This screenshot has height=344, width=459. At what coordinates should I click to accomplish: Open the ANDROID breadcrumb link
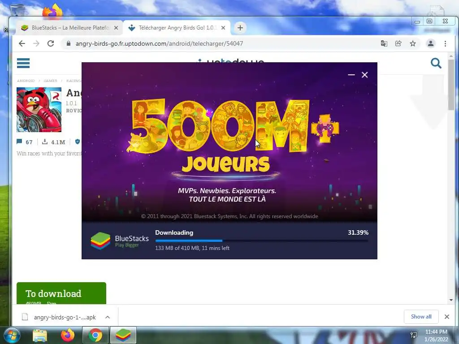(26, 81)
